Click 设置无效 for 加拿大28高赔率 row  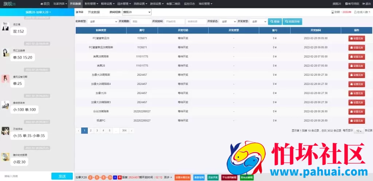(357, 75)
